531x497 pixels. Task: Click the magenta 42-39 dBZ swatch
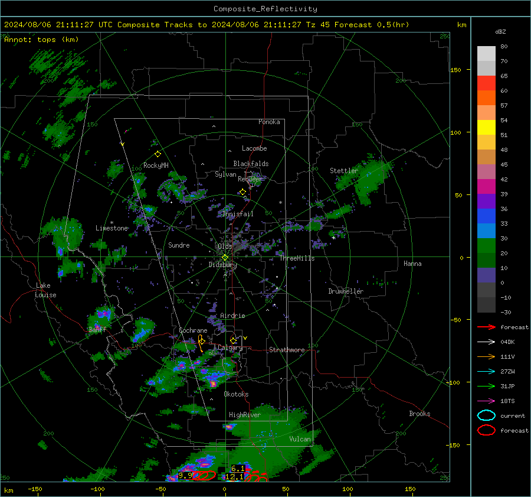486,186
